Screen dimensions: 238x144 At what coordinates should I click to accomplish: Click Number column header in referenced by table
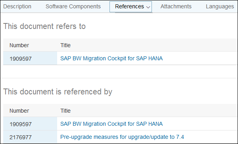19,111
